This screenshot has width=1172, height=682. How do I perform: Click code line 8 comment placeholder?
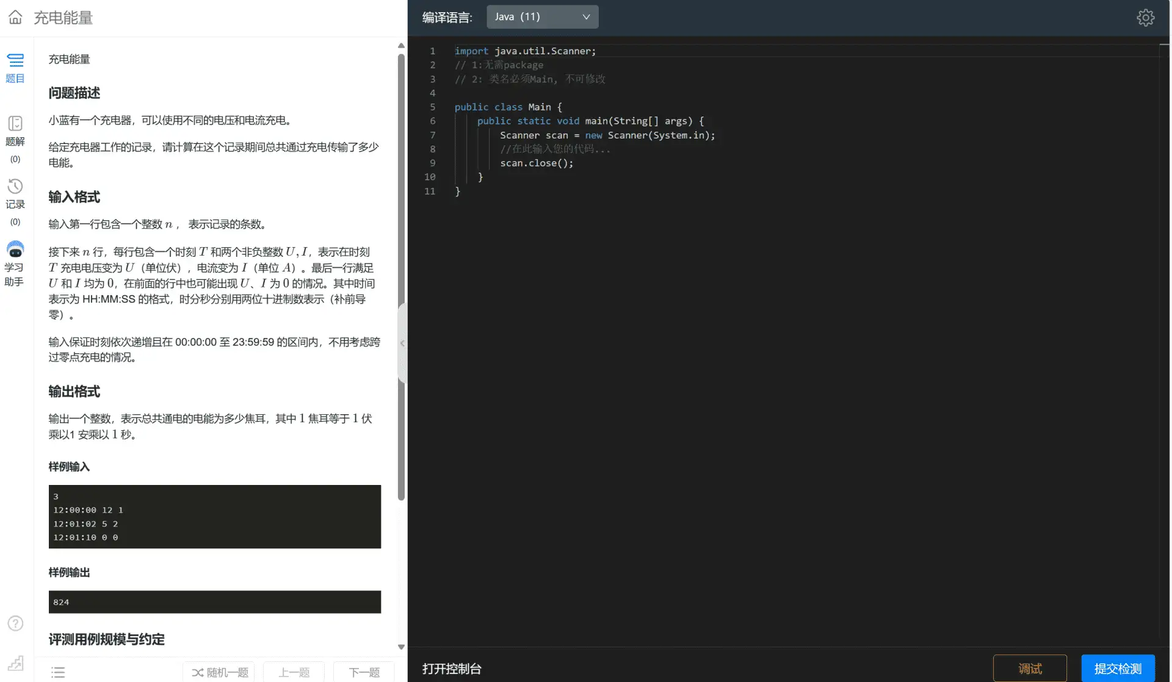point(555,149)
